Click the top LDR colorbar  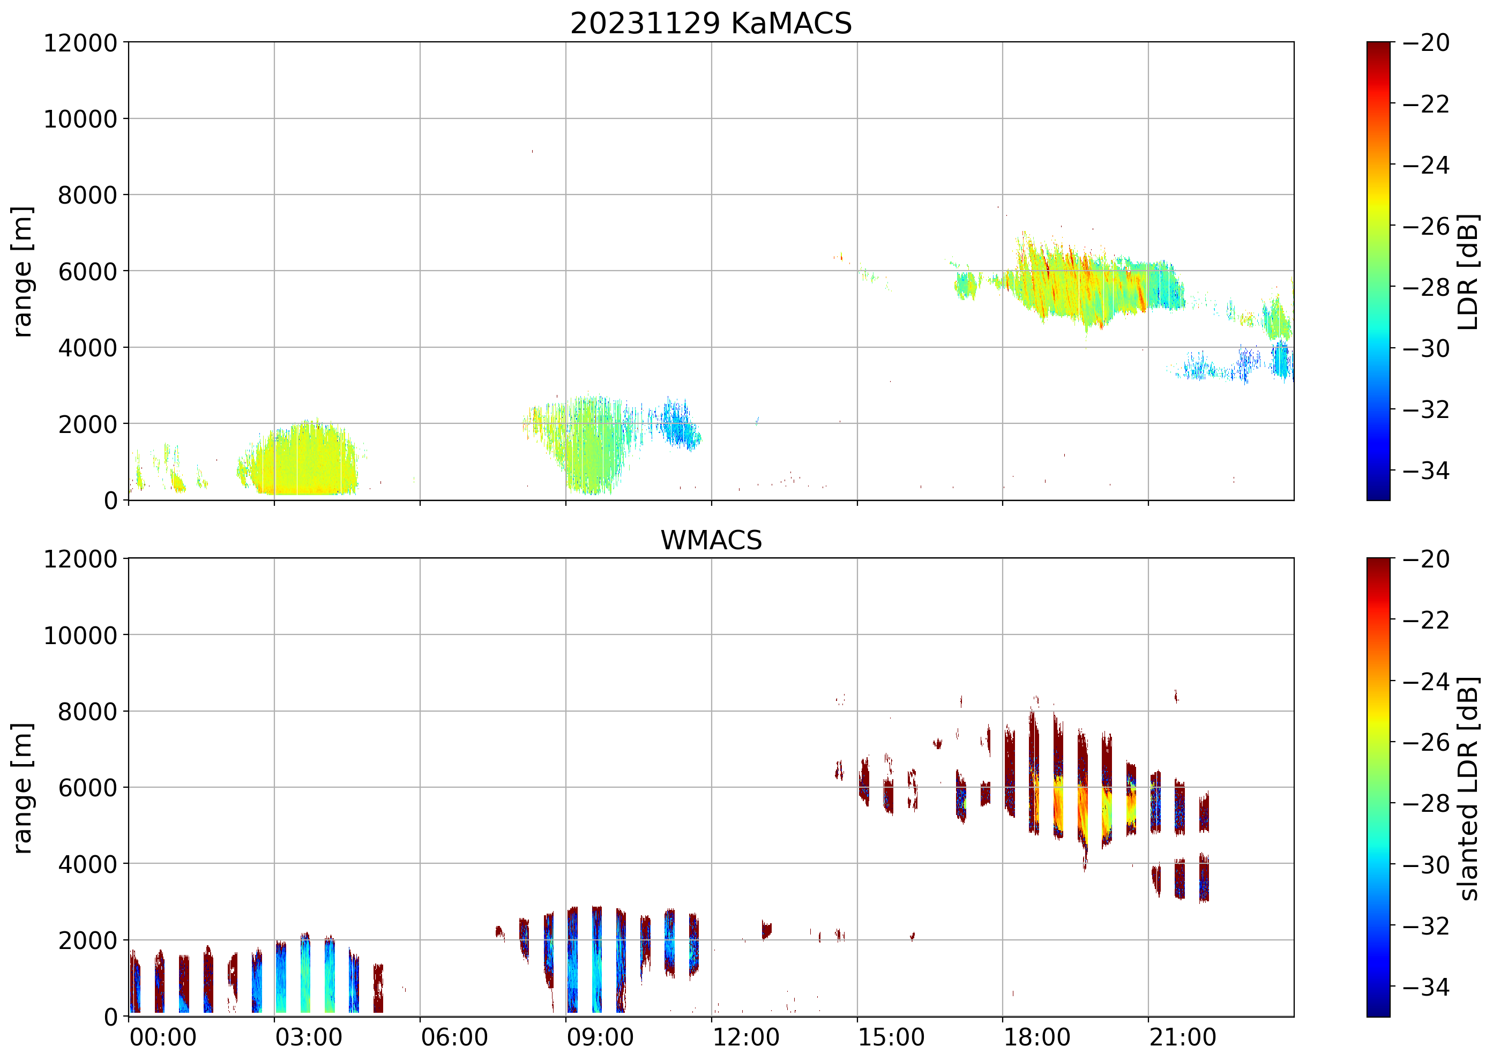(1378, 271)
